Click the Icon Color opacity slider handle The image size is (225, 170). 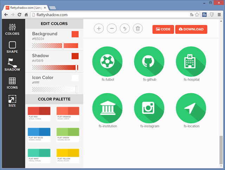coord(76,90)
